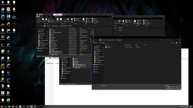193x108 pixels.
Task: Open Windows Start menu
Action: point(2,106)
